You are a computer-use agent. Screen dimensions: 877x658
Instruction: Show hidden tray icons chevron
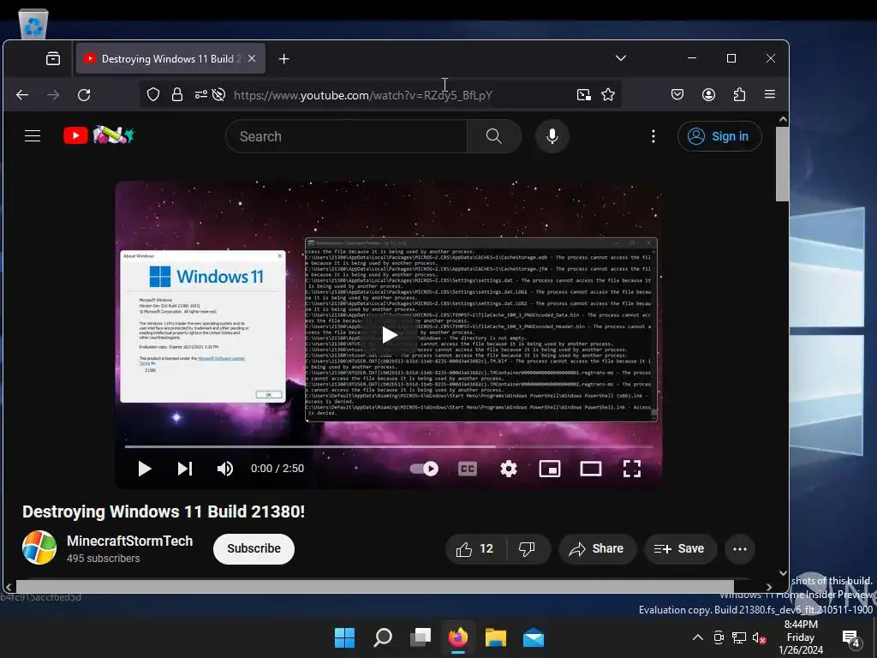click(x=698, y=637)
